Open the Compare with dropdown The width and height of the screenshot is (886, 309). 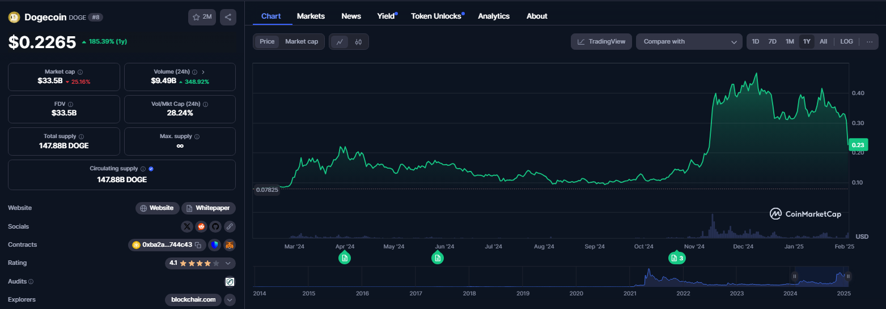click(x=689, y=42)
